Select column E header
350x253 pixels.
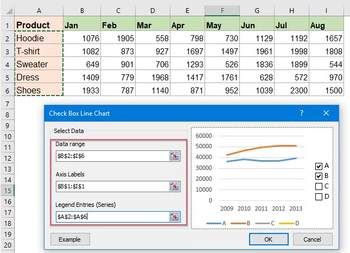(x=188, y=11)
